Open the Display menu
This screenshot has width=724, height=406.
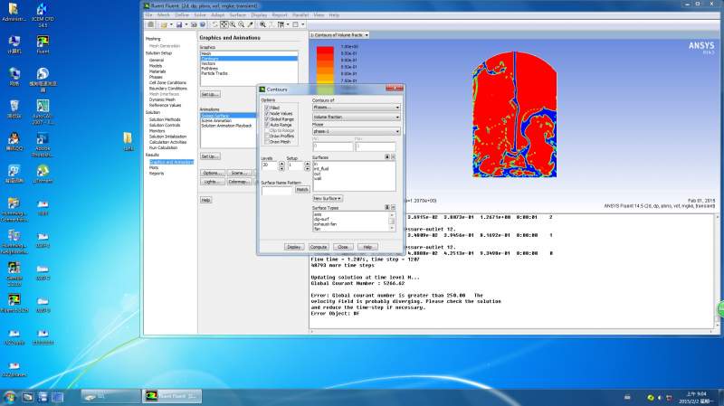(259, 14)
